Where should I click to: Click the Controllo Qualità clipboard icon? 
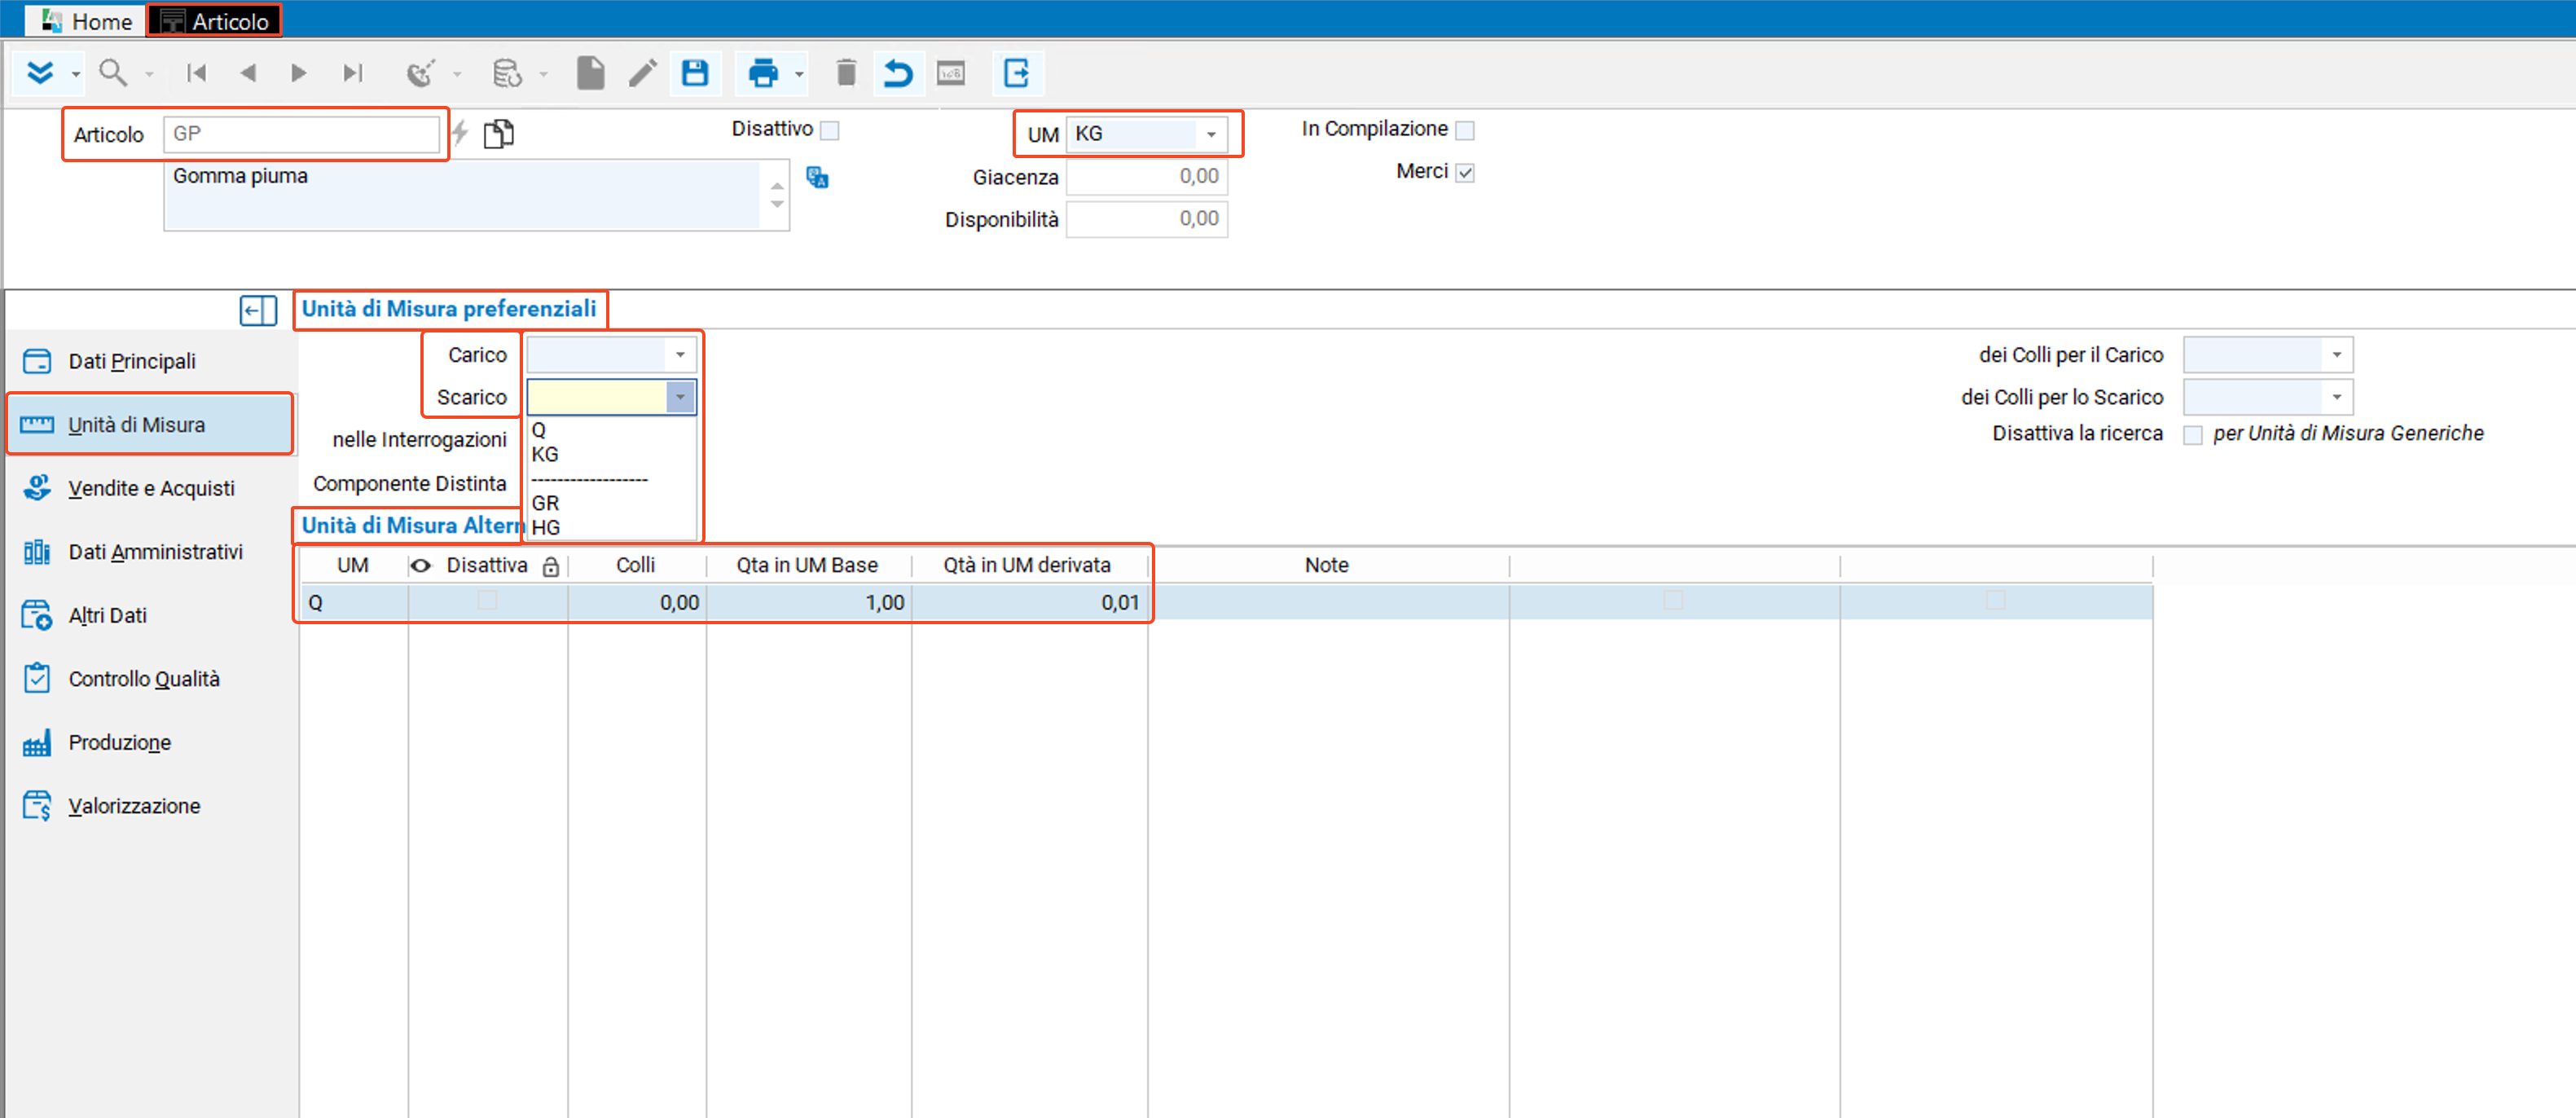pyautogui.click(x=37, y=679)
